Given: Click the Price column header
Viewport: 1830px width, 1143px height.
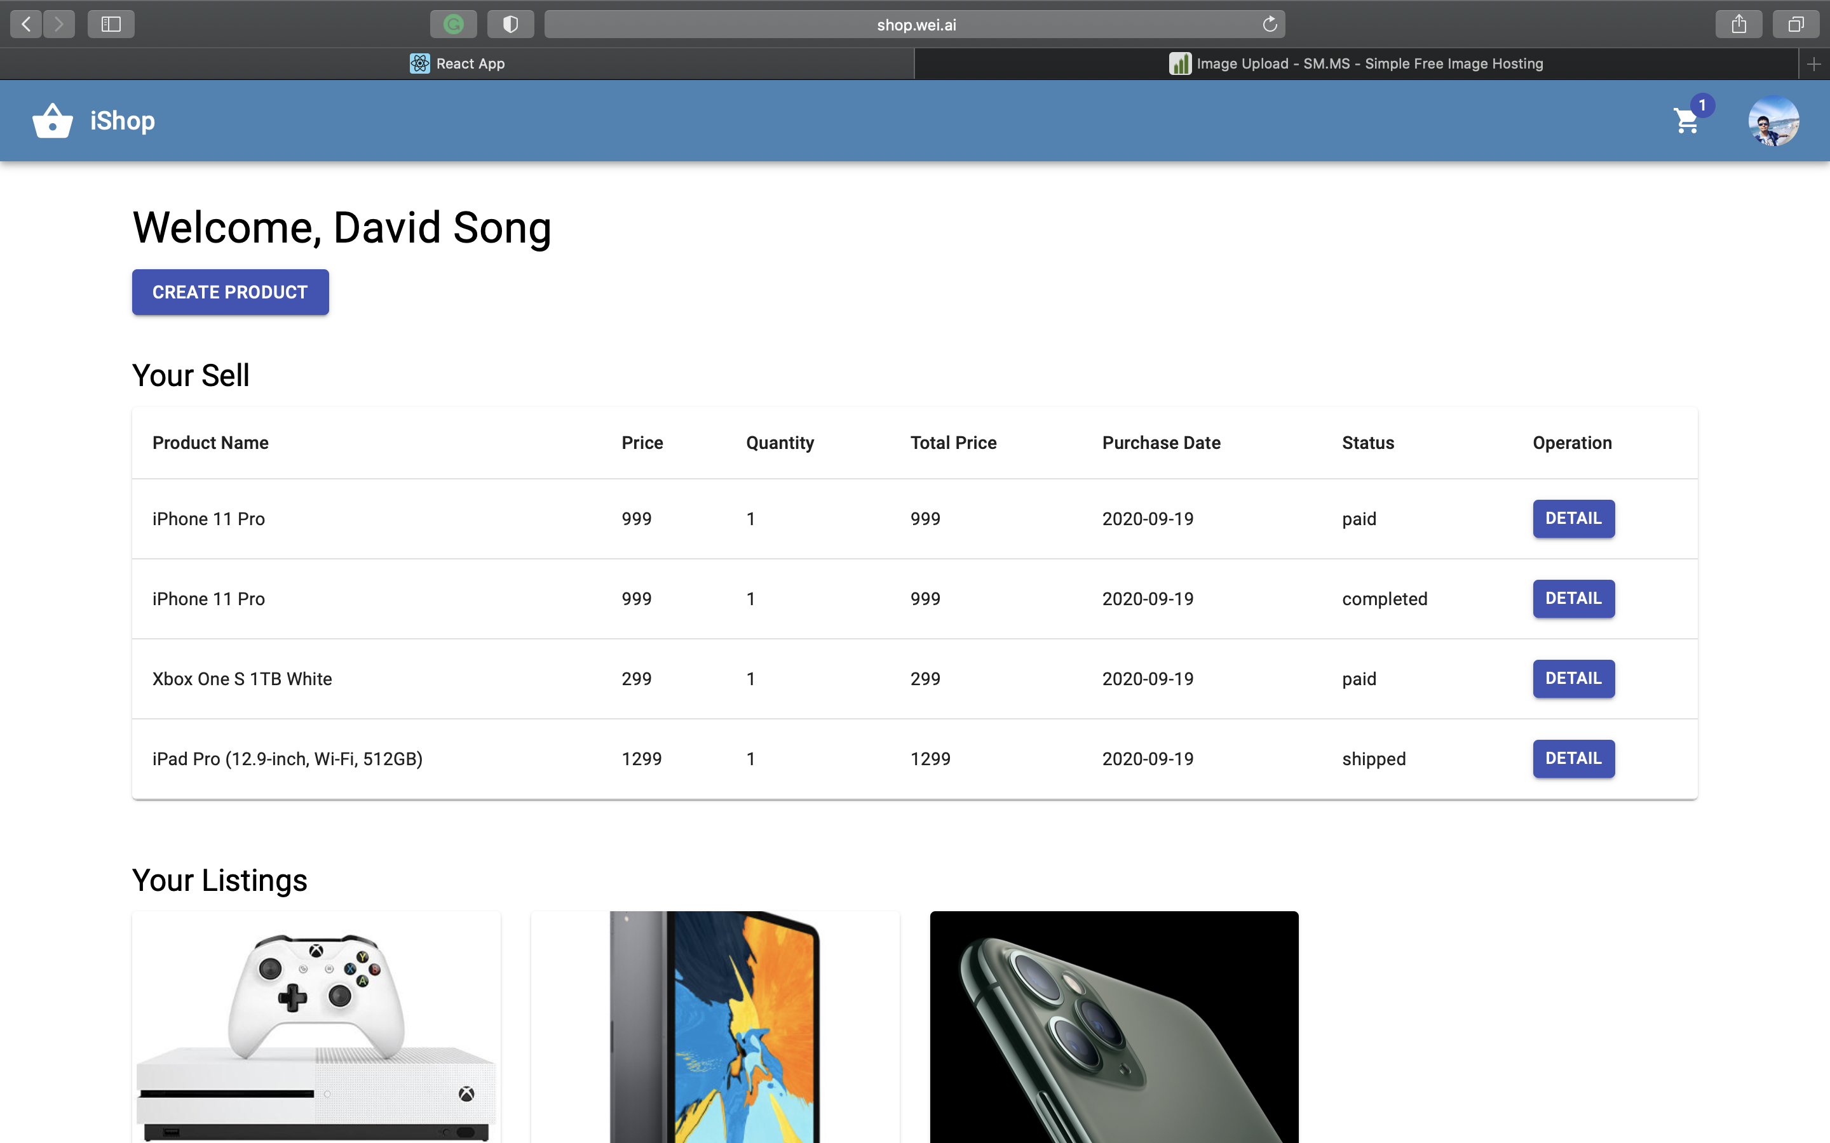Looking at the screenshot, I should (642, 443).
